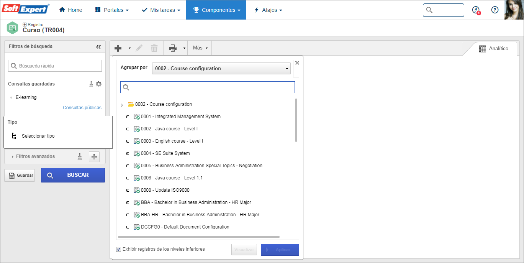524x263 pixels.
Task: Open the Componentes menu
Action: click(216, 10)
